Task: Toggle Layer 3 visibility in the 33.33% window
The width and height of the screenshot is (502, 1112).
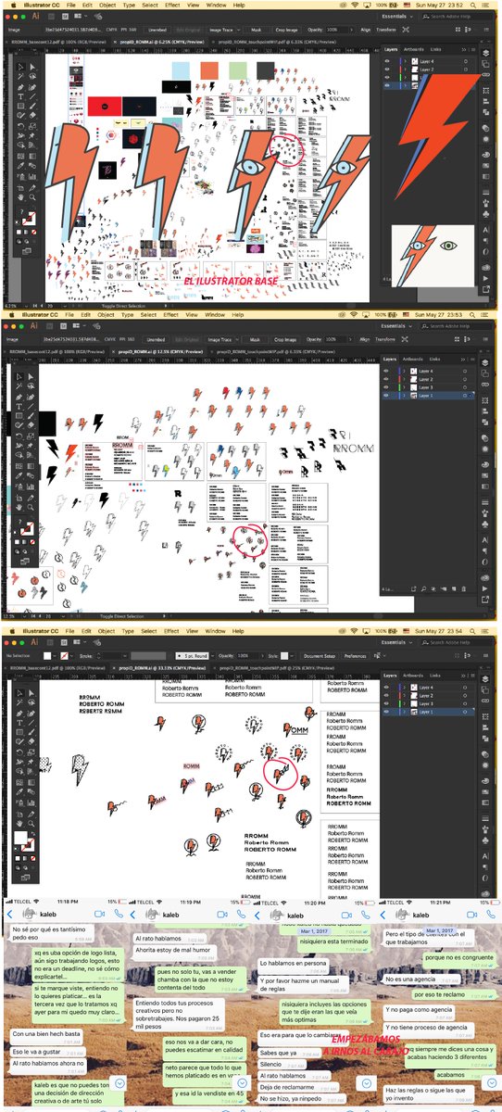Action: pos(387,703)
